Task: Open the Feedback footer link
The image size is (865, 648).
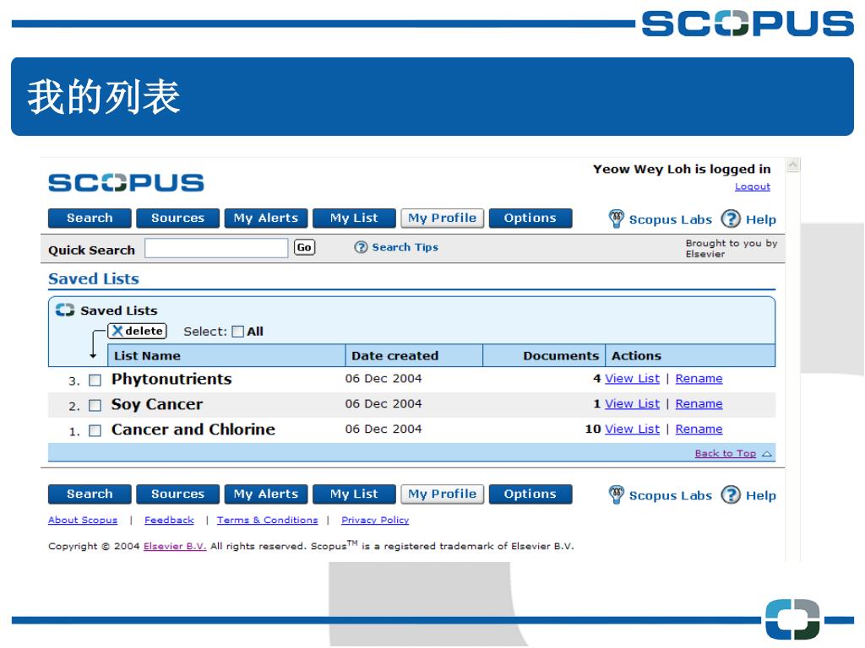Action: 169,520
